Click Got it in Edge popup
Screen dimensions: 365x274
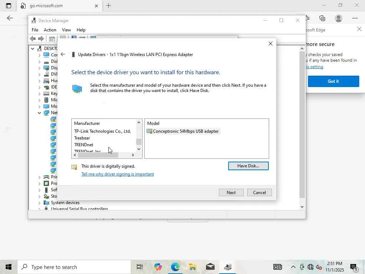point(333,81)
